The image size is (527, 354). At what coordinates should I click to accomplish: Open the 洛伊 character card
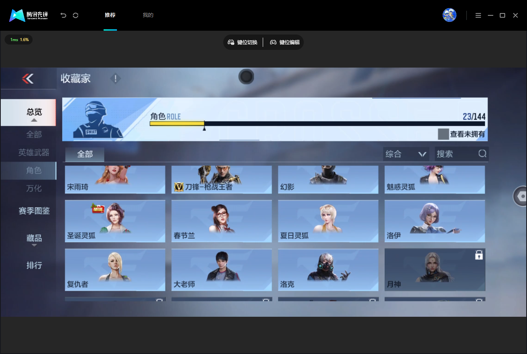435,221
